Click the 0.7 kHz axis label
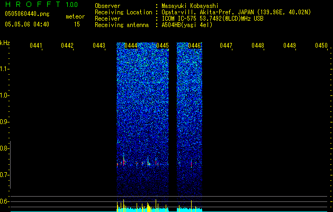The height and width of the screenshot is (212, 333). 4,175
